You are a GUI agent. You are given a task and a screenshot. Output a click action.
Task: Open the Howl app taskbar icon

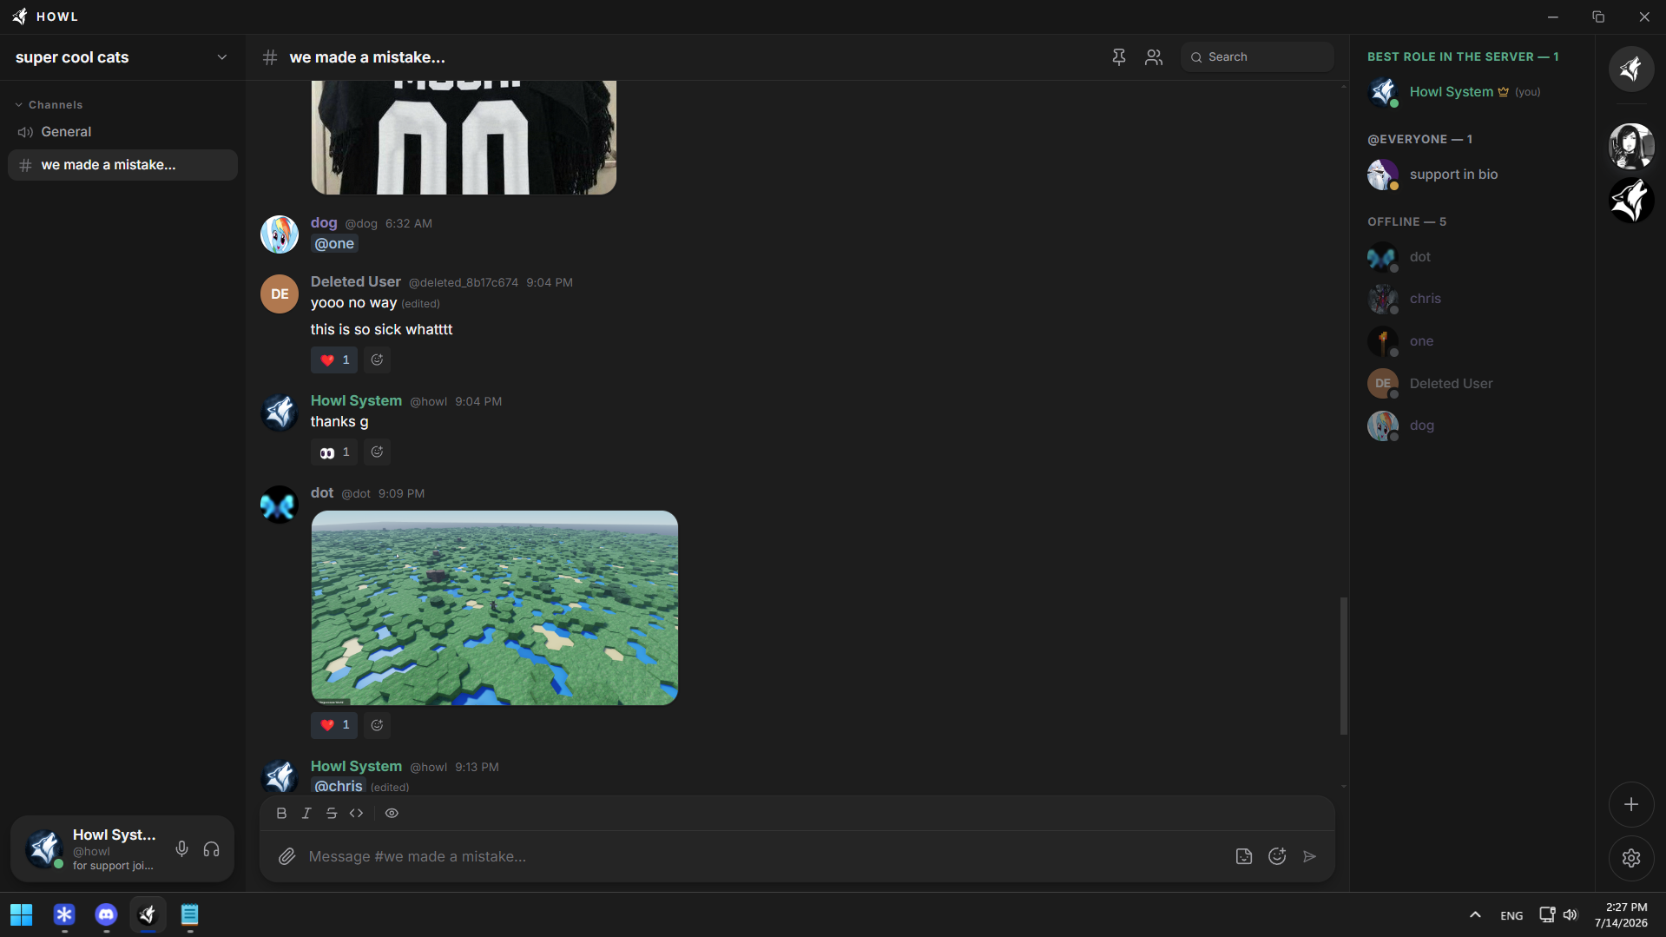148,914
